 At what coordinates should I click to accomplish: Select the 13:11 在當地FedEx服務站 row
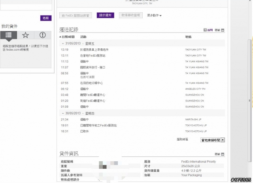[142, 55]
